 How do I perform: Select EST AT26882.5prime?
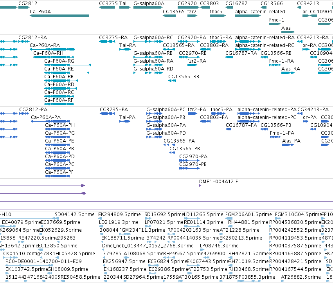(x=301, y=277)
